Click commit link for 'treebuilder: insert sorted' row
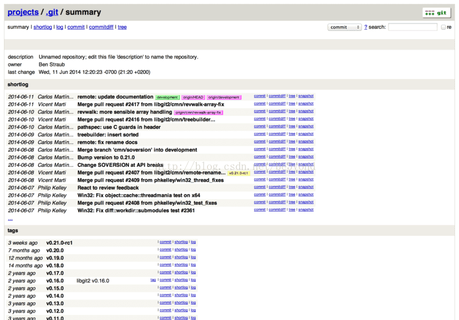Image resolution: width=459 pixels, height=320 pixels. click(x=260, y=134)
